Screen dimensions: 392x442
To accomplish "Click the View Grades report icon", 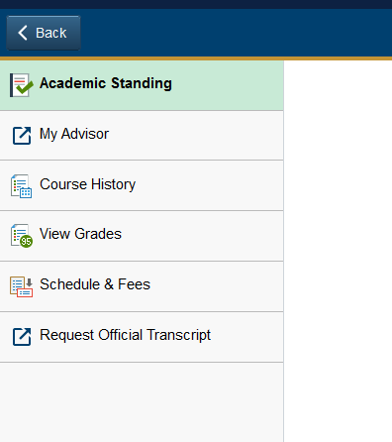I will pos(22,236).
